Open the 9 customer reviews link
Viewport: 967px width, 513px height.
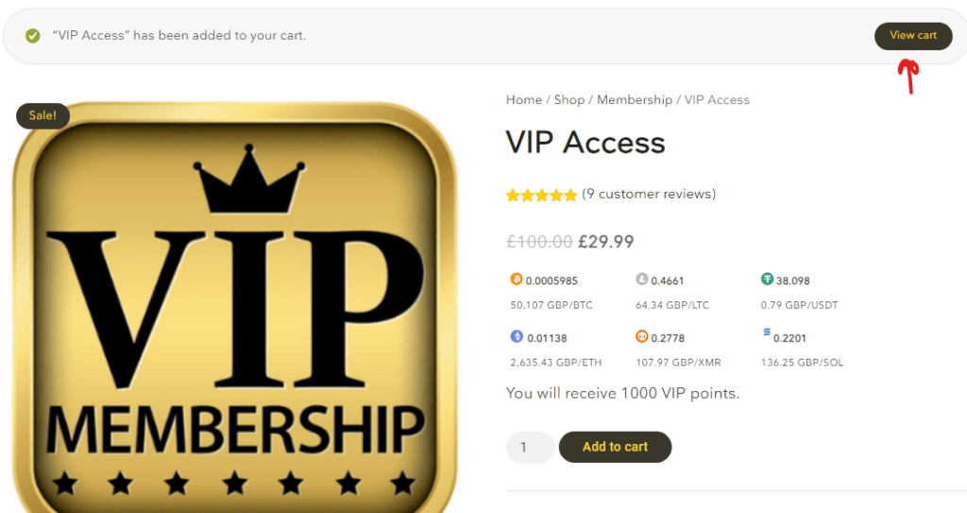(649, 195)
